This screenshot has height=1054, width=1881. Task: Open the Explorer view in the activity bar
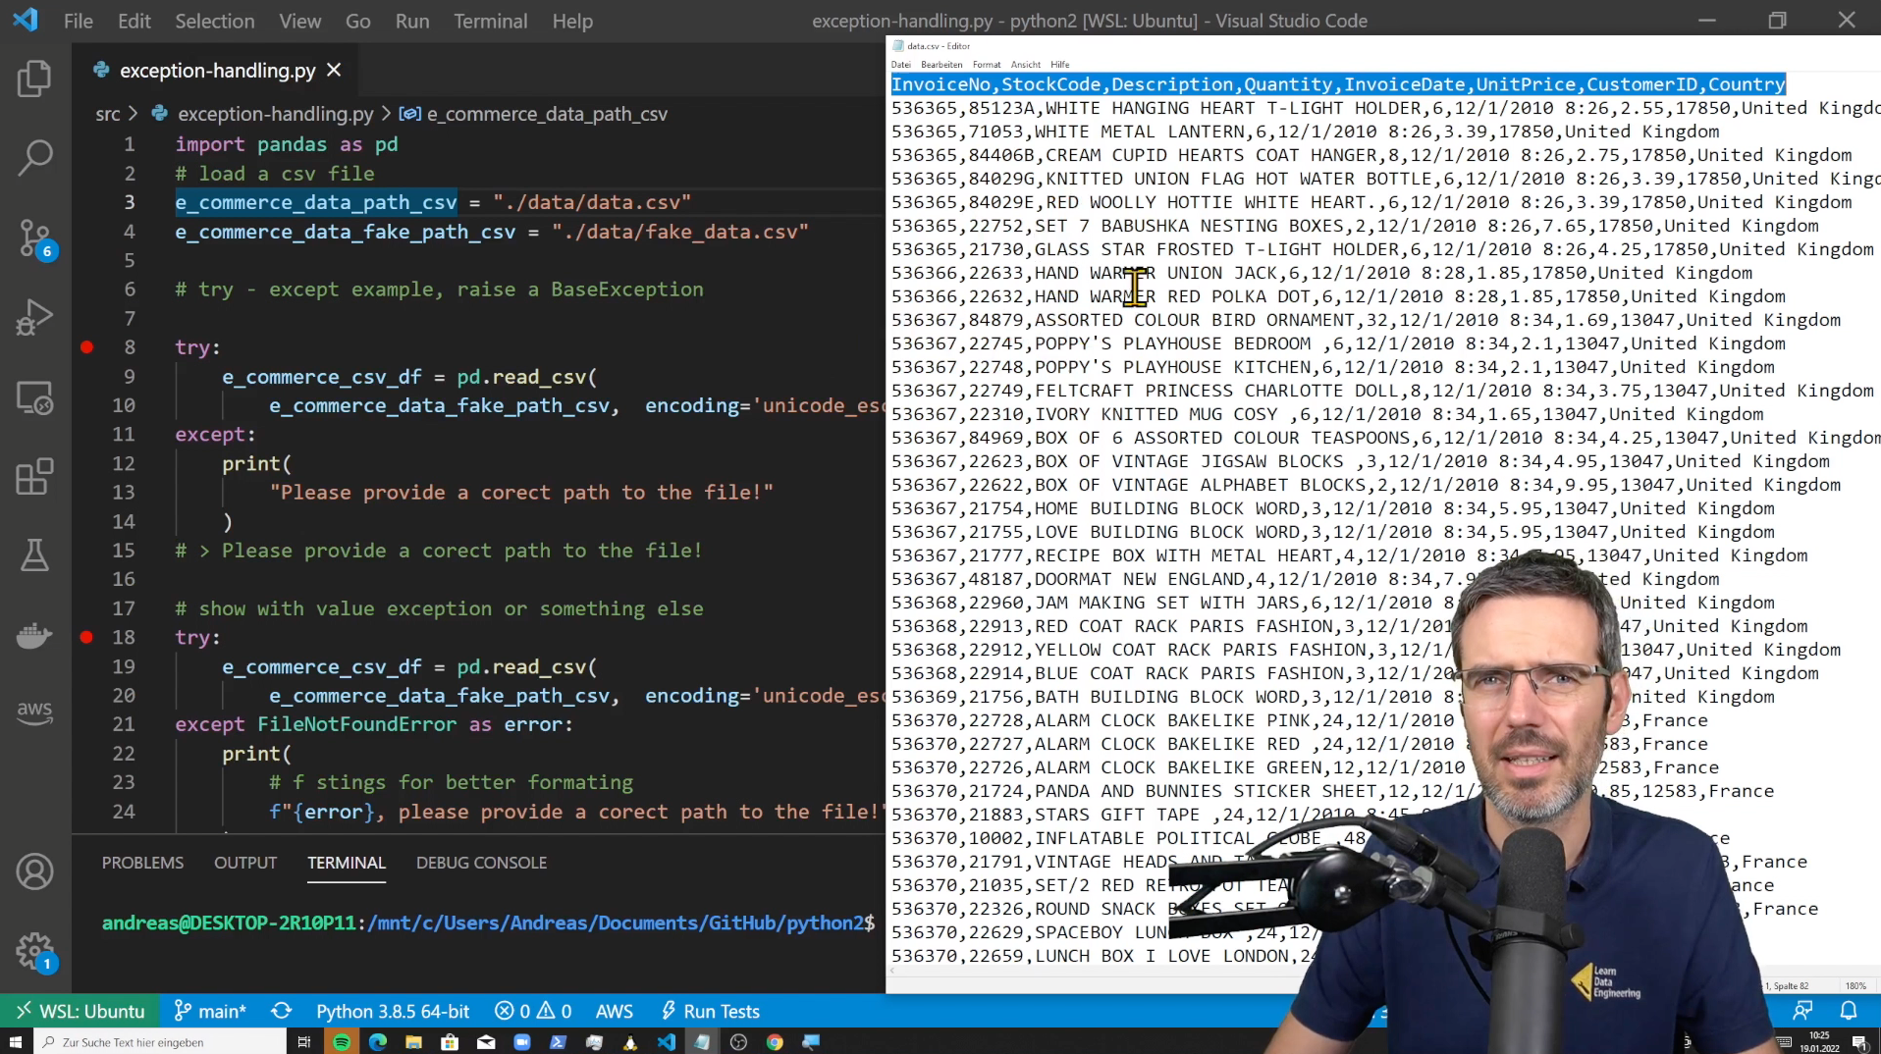(34, 79)
